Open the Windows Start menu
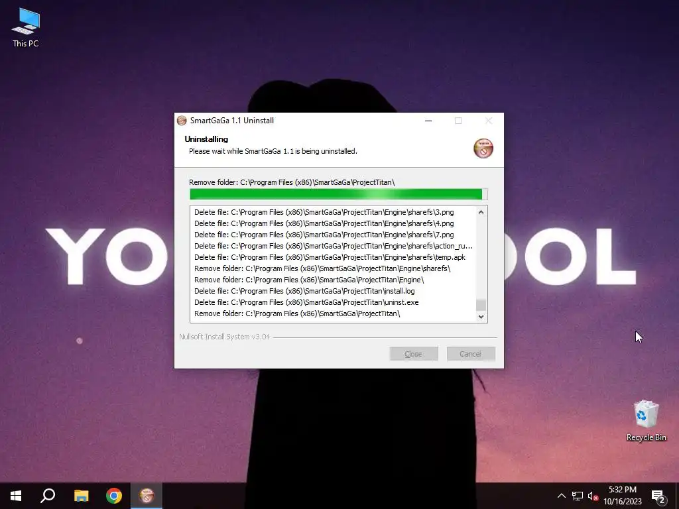 [x=16, y=496]
